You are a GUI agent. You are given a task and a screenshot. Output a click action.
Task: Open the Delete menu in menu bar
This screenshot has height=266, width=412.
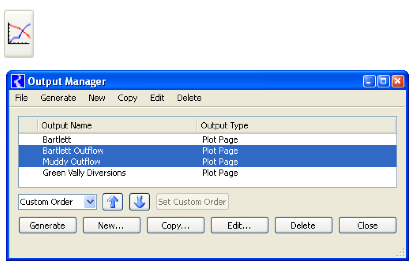[189, 98]
